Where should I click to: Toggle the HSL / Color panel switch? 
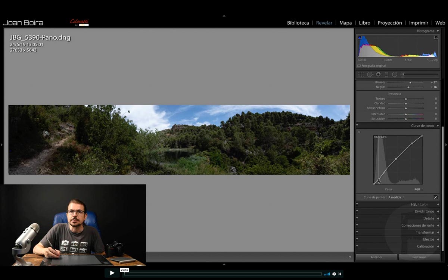(x=357, y=204)
